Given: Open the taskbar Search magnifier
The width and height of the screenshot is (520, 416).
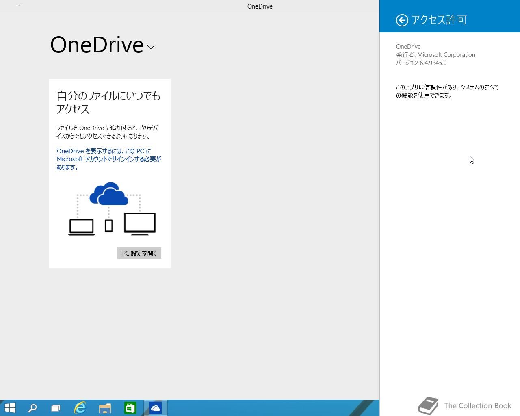Looking at the screenshot, I should coord(32,408).
